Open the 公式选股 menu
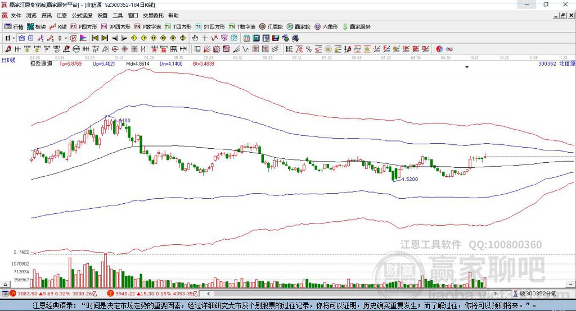This screenshot has width=576, height=311. click(82, 15)
